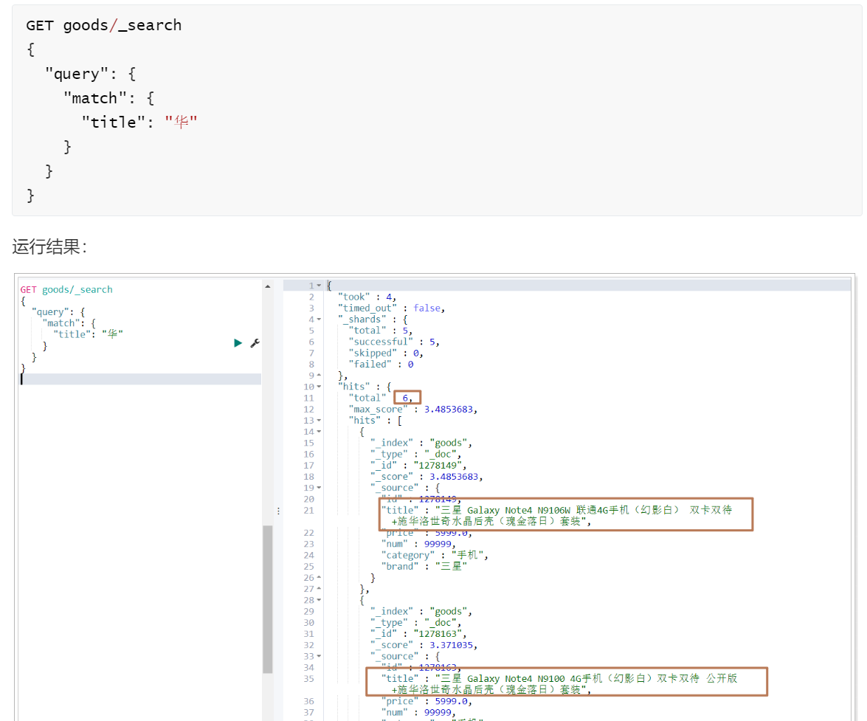Viewport: 867px width, 721px height.
Task: Click the "brand" : "三星" line at line 25
Action: [x=424, y=567]
